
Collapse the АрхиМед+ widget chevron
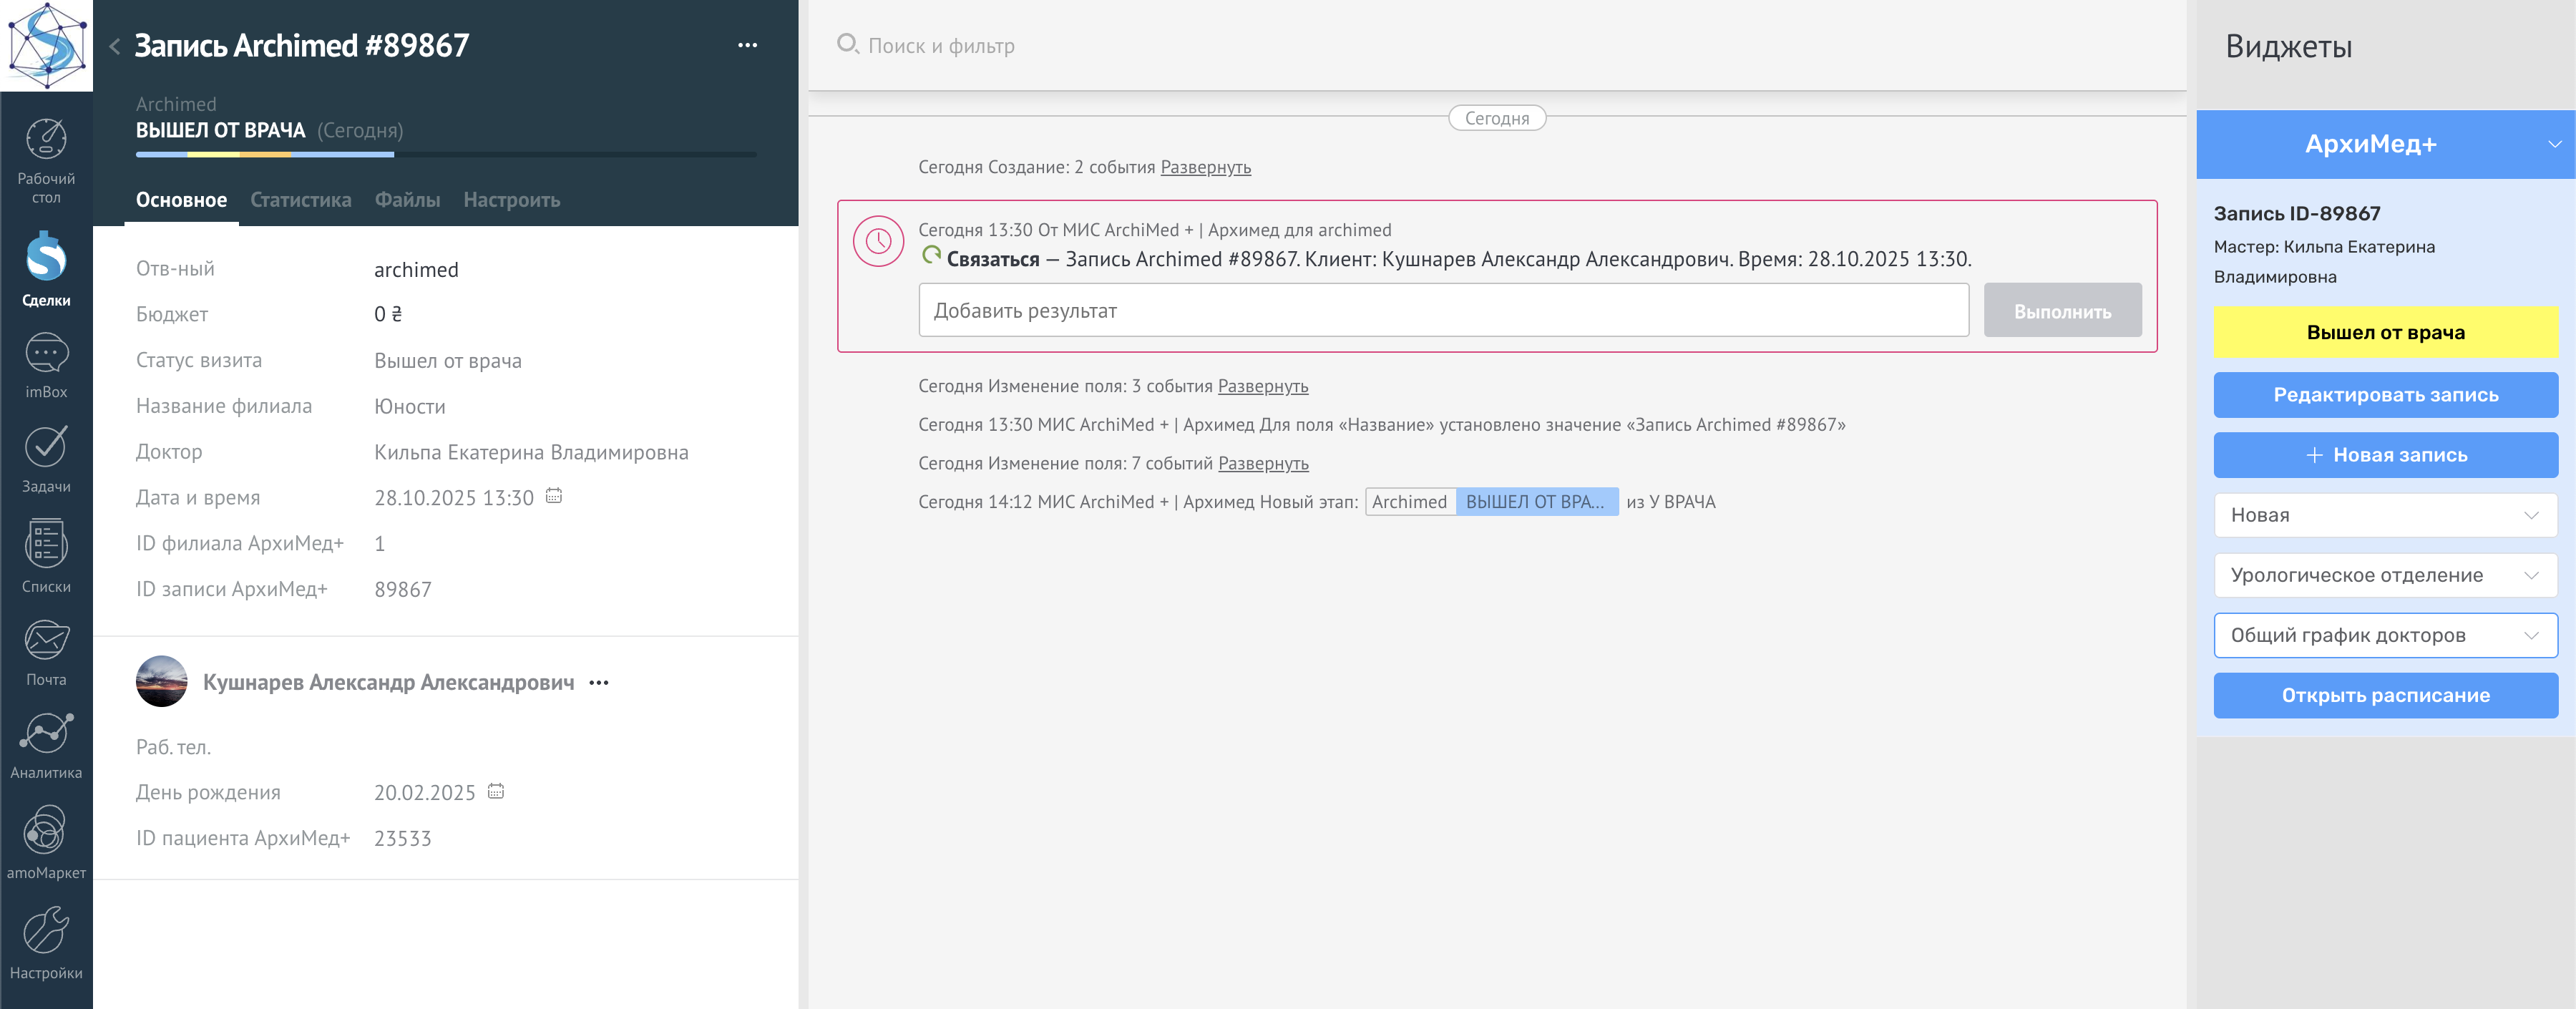pyautogui.click(x=2554, y=144)
